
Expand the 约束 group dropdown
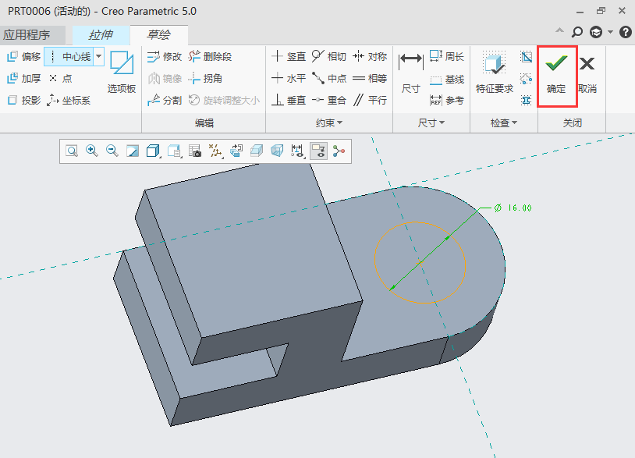click(x=330, y=123)
